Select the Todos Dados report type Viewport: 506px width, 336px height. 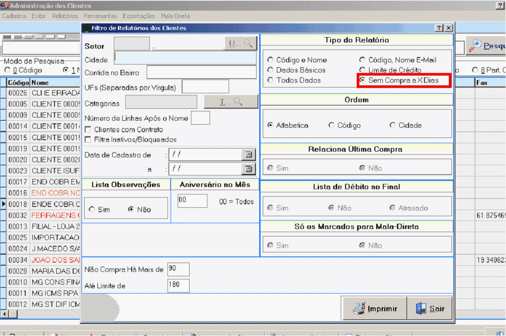point(270,80)
